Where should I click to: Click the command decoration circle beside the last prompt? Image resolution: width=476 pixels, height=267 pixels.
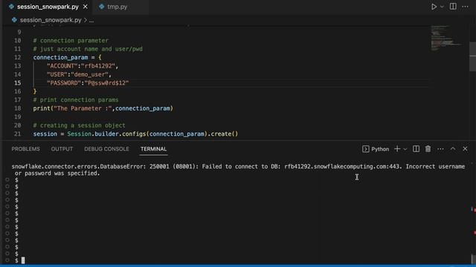pyautogui.click(x=7, y=260)
